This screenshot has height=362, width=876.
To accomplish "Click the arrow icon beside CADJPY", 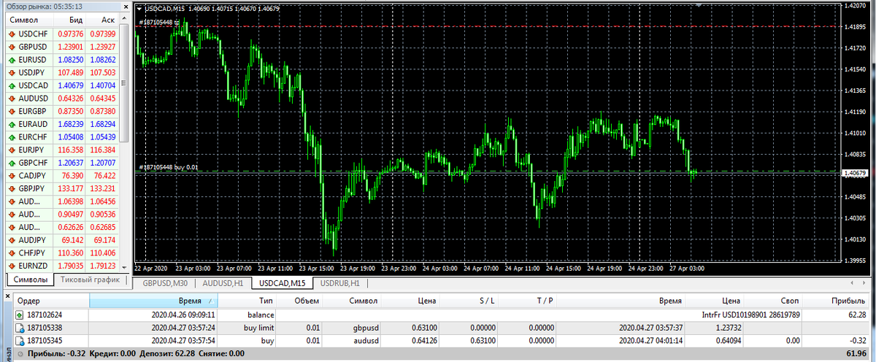I will pyautogui.click(x=12, y=175).
